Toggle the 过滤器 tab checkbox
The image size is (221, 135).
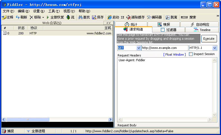163,30
